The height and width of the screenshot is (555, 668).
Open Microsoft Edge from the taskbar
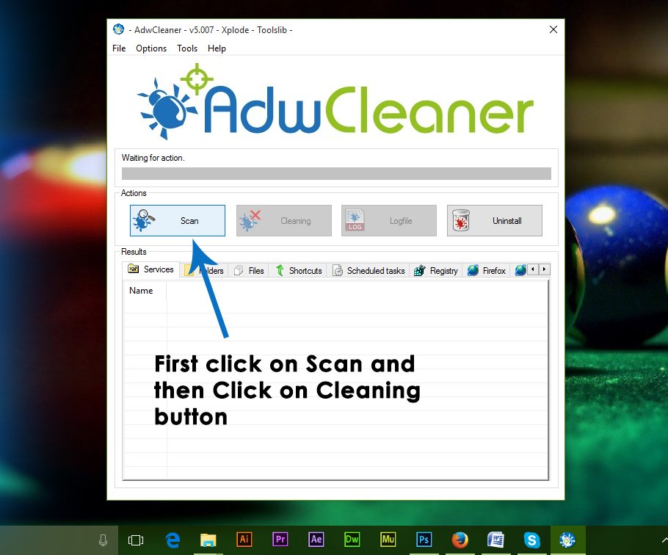[x=172, y=540]
